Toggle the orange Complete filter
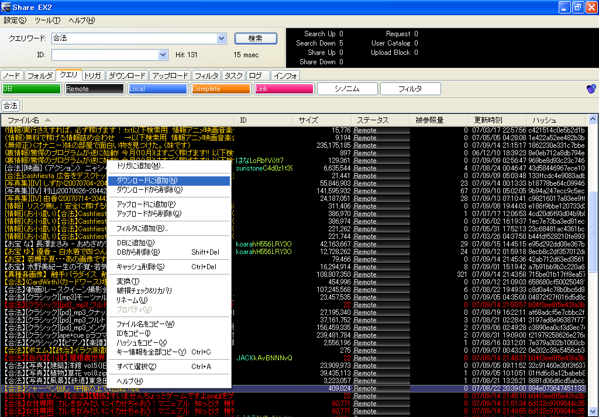 (x=221, y=89)
